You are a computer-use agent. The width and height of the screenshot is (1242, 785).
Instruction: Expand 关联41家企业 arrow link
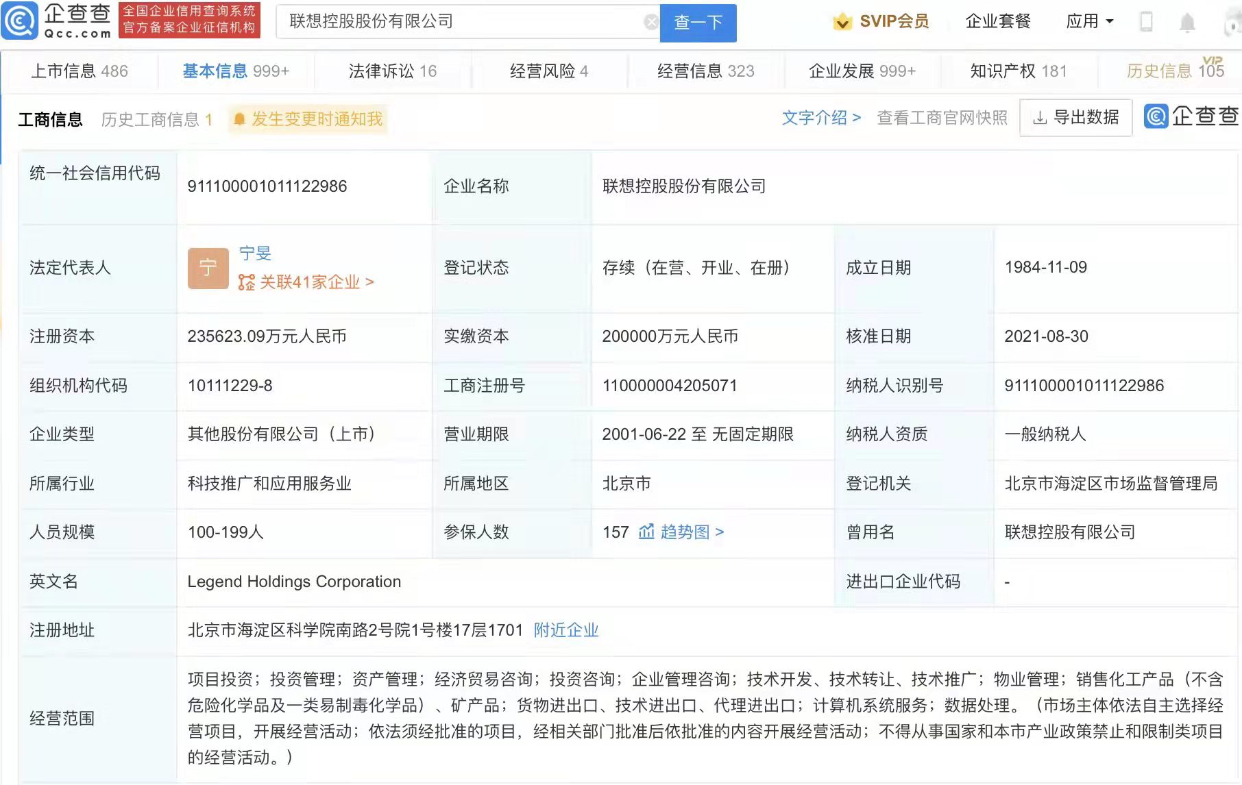pos(306,282)
